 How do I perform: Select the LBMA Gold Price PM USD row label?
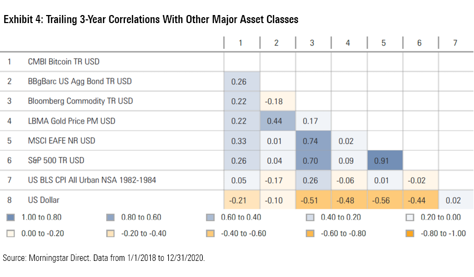pos(71,121)
